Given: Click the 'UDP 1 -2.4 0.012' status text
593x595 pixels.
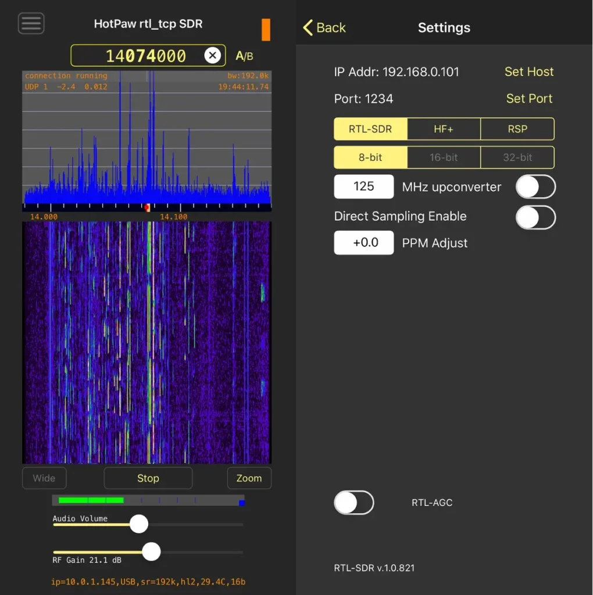Looking at the screenshot, I should tap(66, 87).
